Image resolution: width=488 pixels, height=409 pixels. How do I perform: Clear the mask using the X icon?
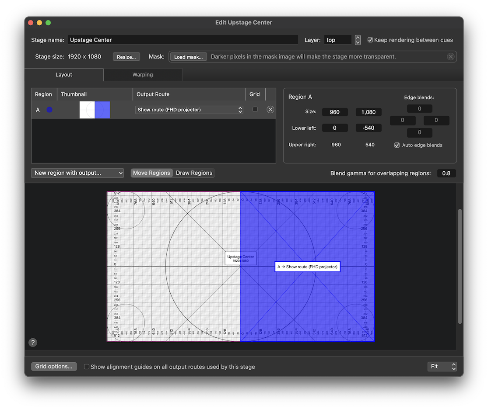(450, 57)
